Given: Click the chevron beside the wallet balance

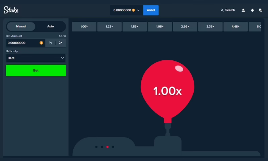Looking at the screenshot, I should pyautogui.click(x=138, y=10).
